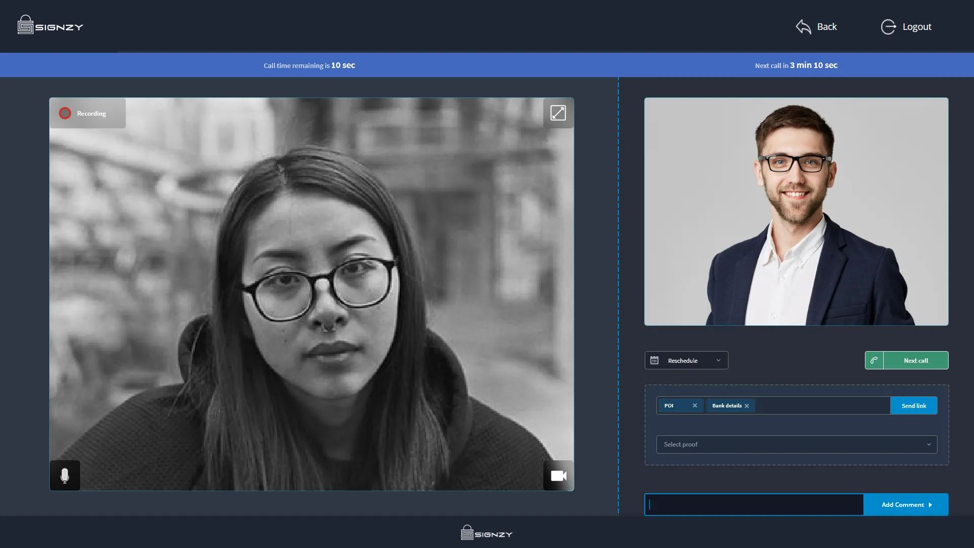Viewport: 974px width, 548px height.
Task: Click the Signzy logo in header
Action: click(x=50, y=25)
